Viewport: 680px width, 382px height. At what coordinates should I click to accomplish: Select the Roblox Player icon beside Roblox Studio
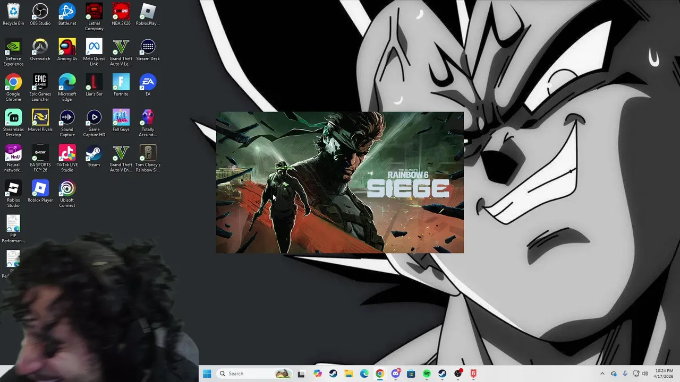click(40, 192)
